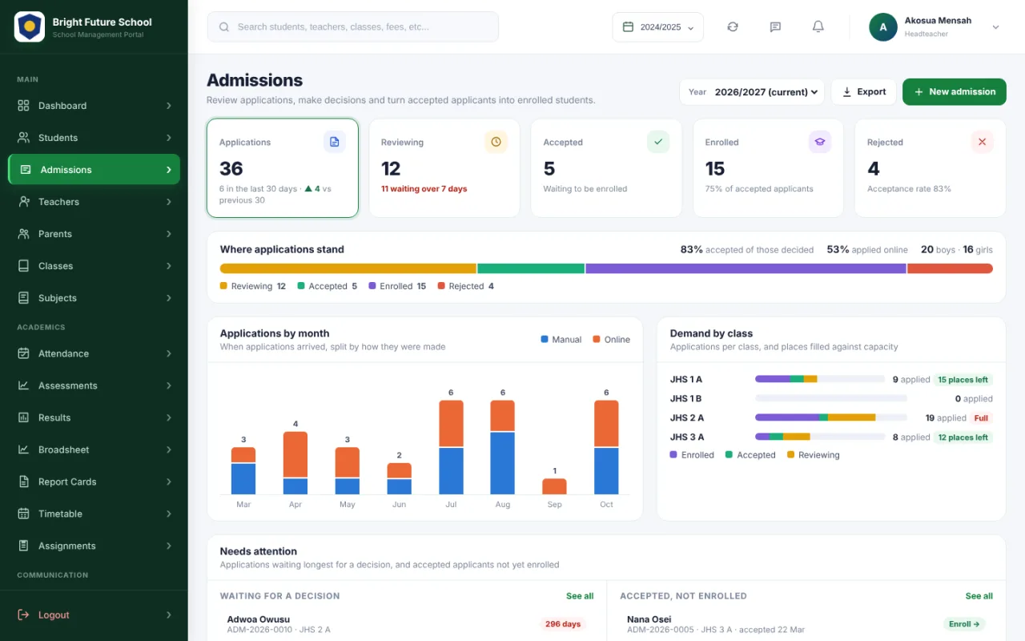Go to Subjects in the sidebar
1025x641 pixels.
tap(94, 298)
